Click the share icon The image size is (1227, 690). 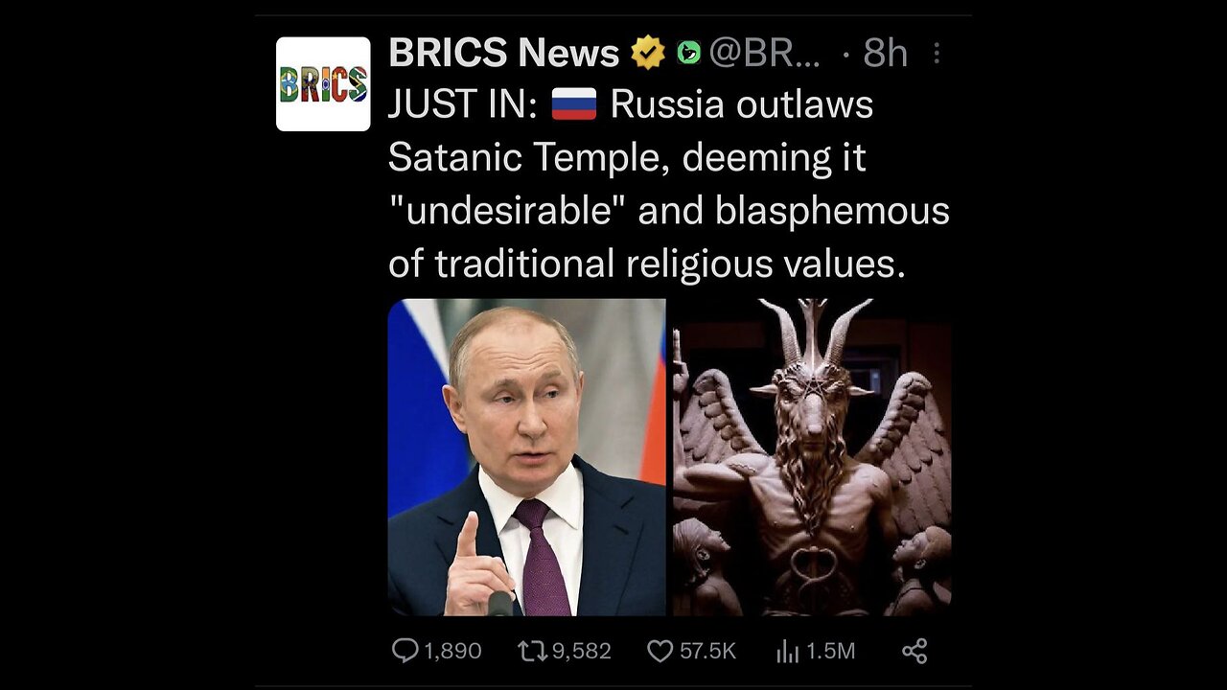click(914, 652)
